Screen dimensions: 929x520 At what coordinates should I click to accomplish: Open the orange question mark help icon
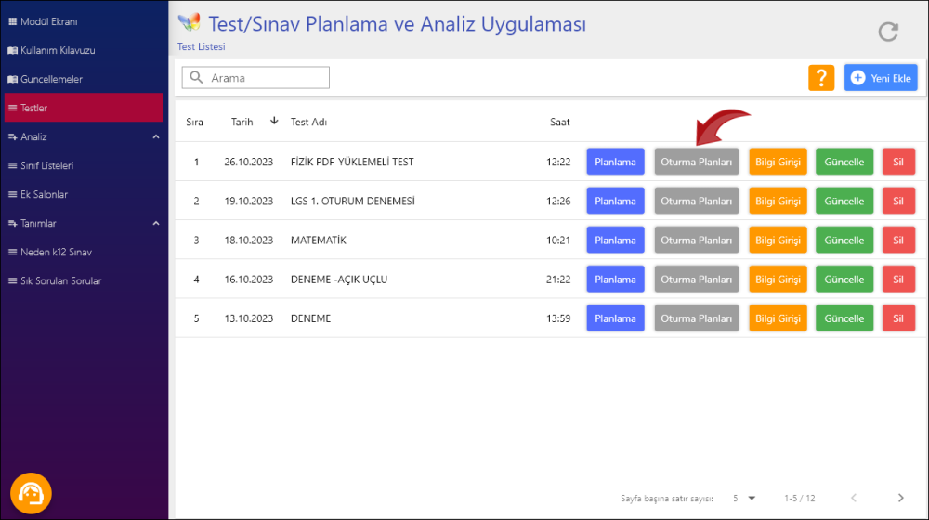point(821,78)
